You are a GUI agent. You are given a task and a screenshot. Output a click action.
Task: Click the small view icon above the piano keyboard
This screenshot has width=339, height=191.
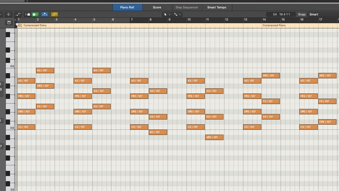pyautogui.click(x=9, y=22)
